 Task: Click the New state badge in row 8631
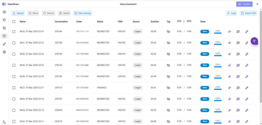pyautogui.click(x=205, y=43)
